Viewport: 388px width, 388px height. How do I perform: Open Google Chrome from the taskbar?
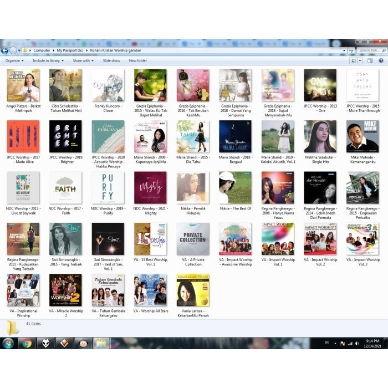pyautogui.click(x=26, y=343)
